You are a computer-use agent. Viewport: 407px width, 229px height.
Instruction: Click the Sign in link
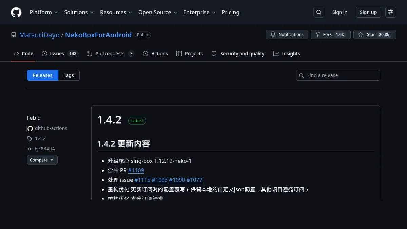point(340,12)
